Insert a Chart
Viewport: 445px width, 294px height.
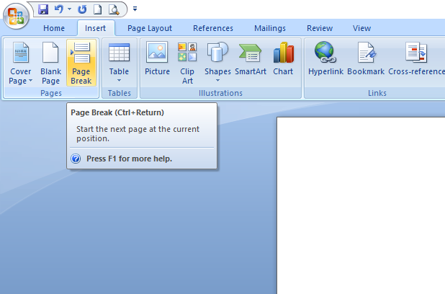coord(283,61)
